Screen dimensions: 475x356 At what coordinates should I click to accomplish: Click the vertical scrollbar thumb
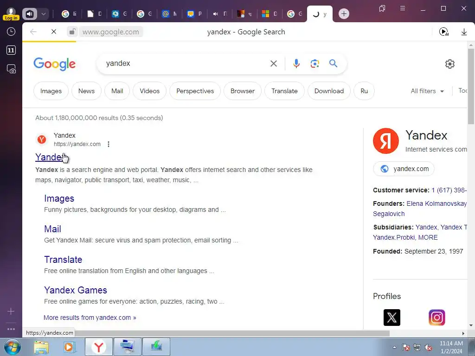point(471,86)
